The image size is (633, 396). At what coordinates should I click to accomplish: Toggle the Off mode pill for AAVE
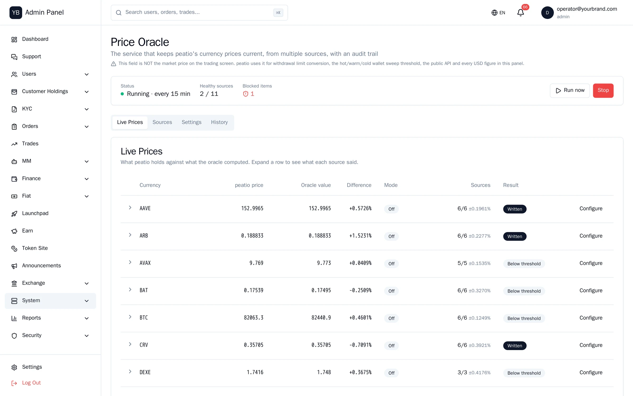coord(391,209)
